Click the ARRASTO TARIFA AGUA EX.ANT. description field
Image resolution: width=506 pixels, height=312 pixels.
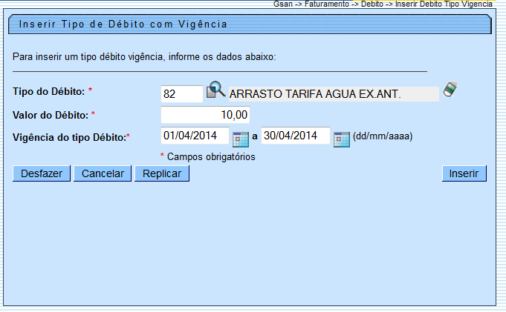coord(333,94)
